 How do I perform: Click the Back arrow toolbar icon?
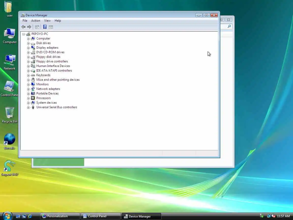click(x=23, y=27)
